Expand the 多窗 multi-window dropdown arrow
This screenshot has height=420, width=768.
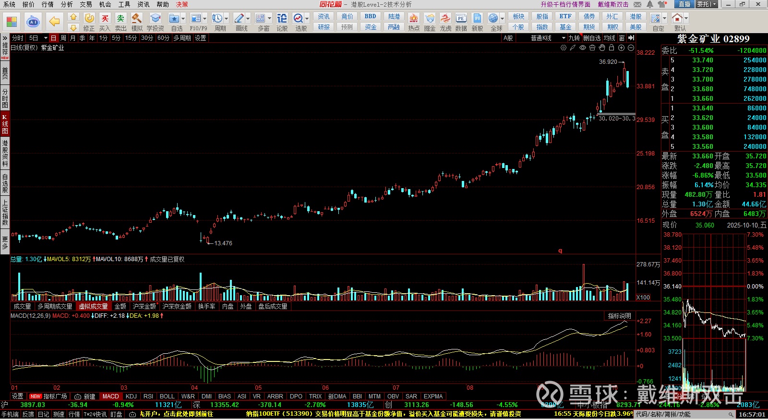269,18
